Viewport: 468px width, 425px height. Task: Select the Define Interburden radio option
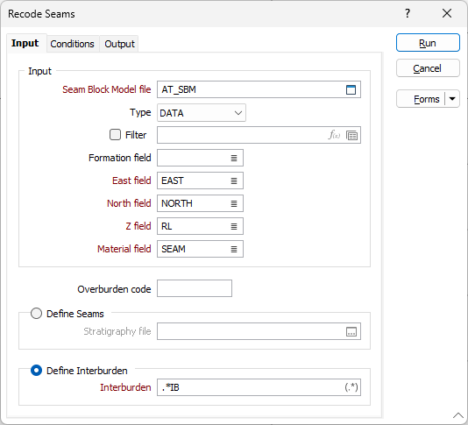(x=36, y=371)
